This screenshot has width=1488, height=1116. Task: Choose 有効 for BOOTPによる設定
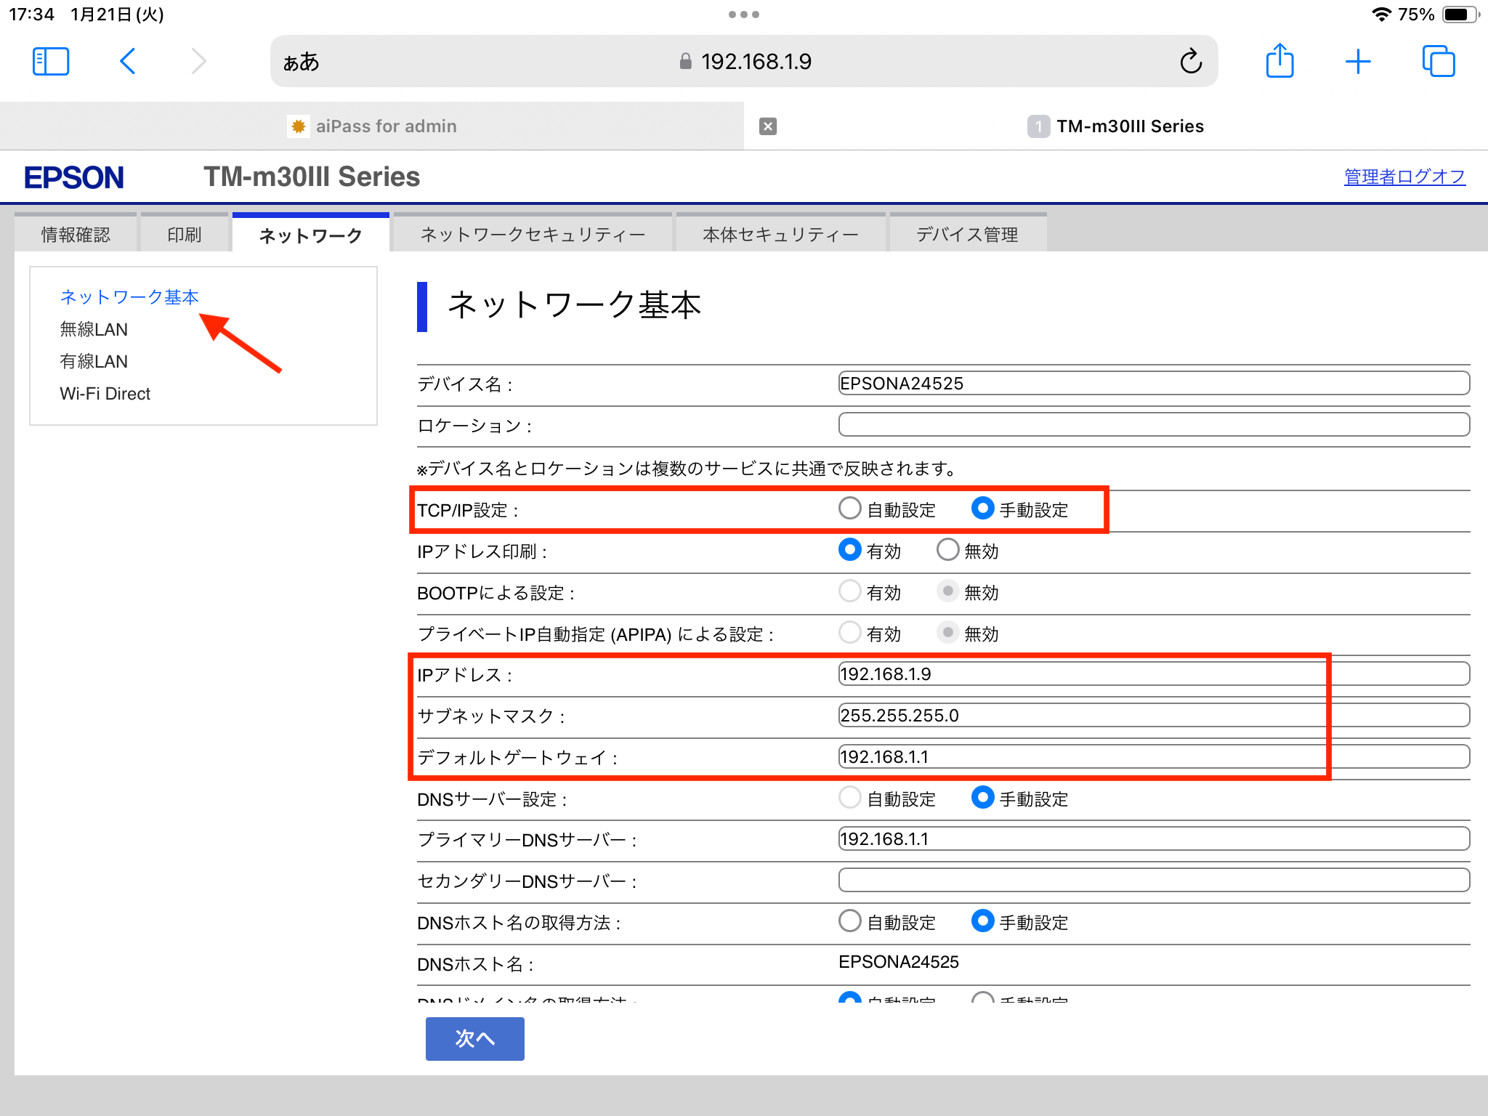[x=850, y=591]
